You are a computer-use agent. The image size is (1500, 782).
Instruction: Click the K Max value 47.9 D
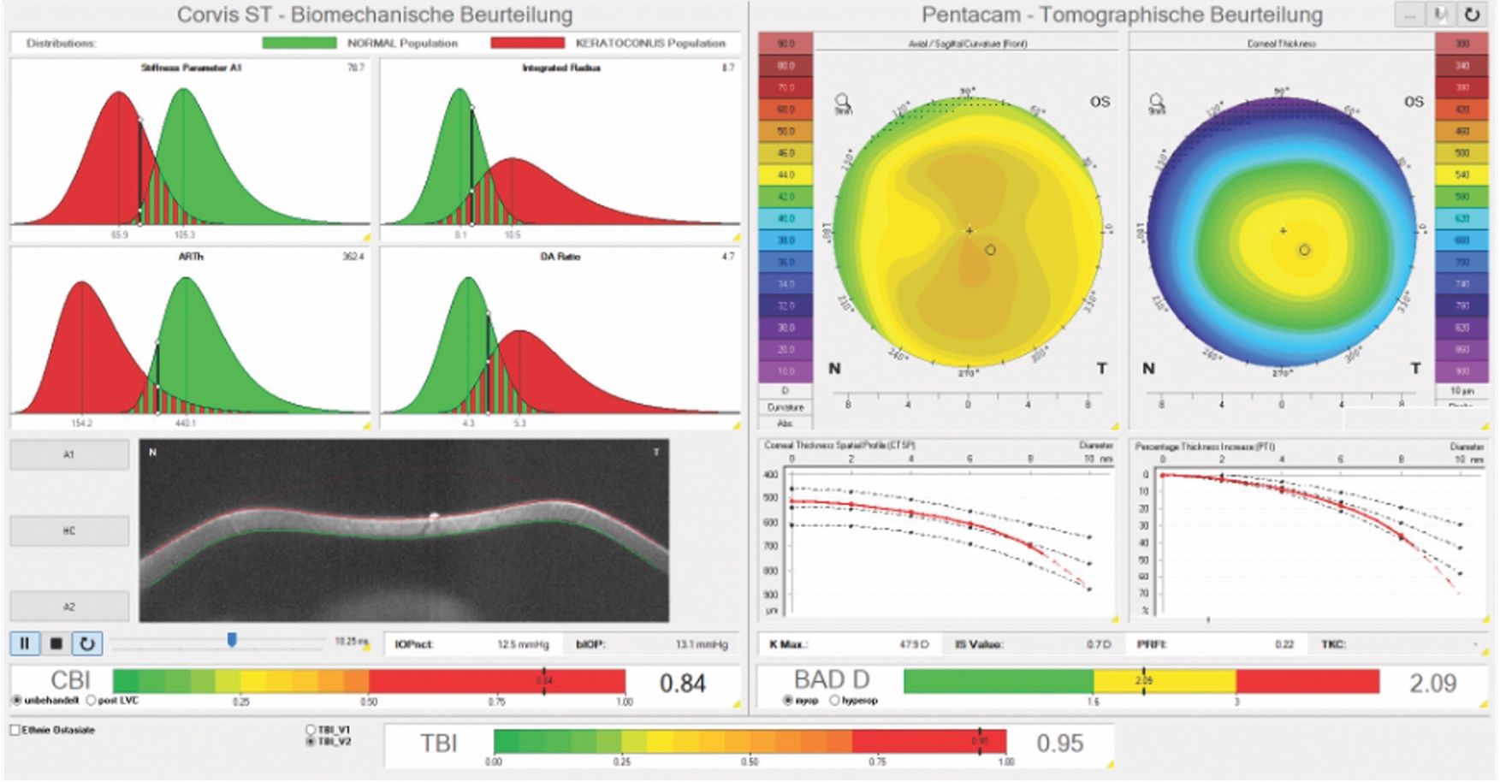914,644
